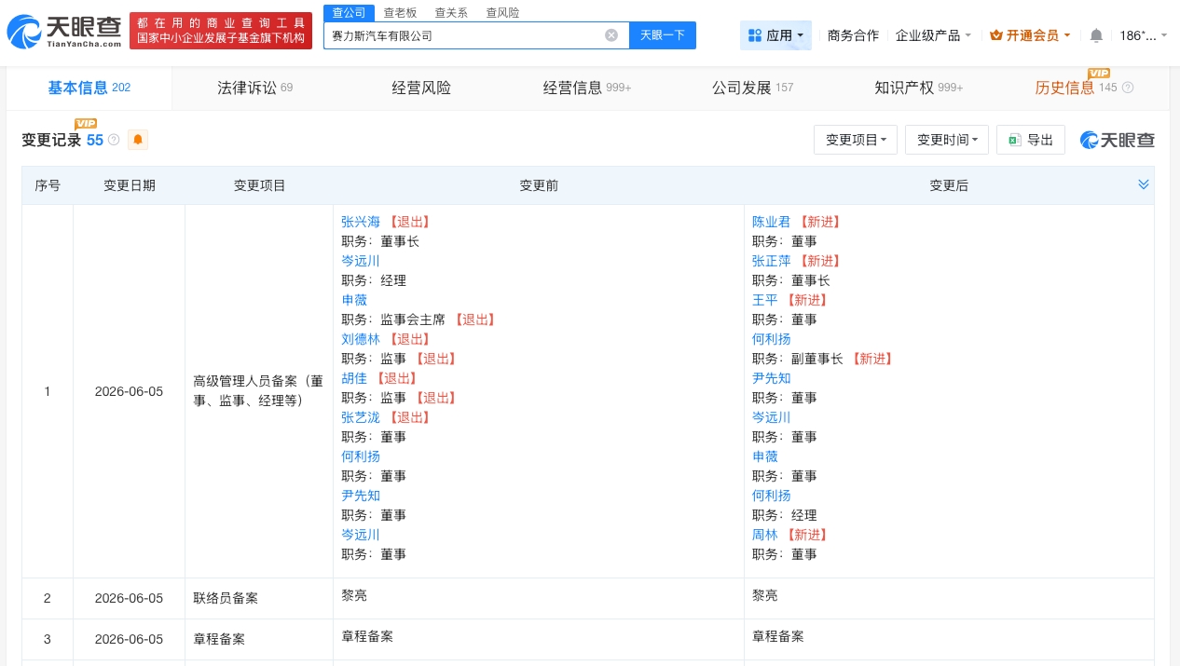Open the 变更时间 filter dropdown
The image size is (1180, 666).
947,140
